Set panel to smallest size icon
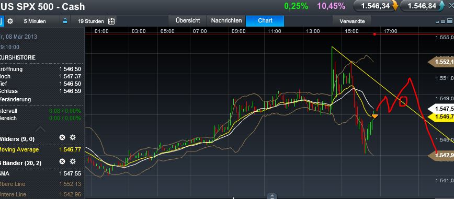The width and height of the screenshot is (454, 199). point(437,22)
